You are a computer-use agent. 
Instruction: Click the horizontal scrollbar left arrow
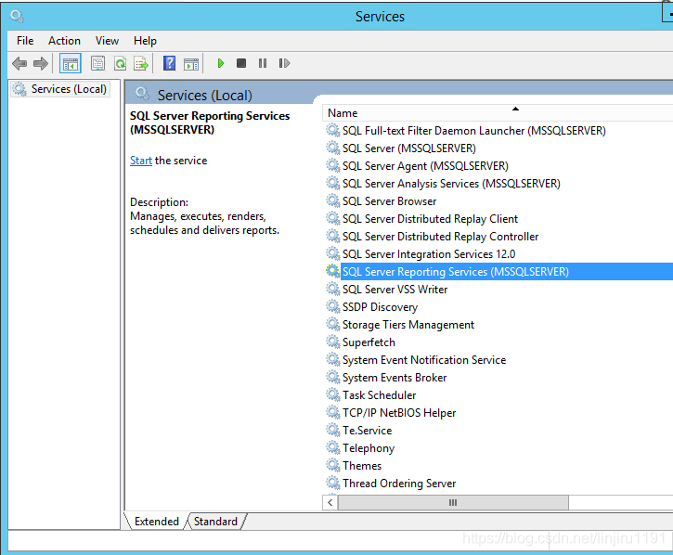tap(330, 502)
